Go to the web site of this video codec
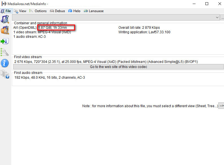Viewport: 224px width, 165px height. point(118,67)
